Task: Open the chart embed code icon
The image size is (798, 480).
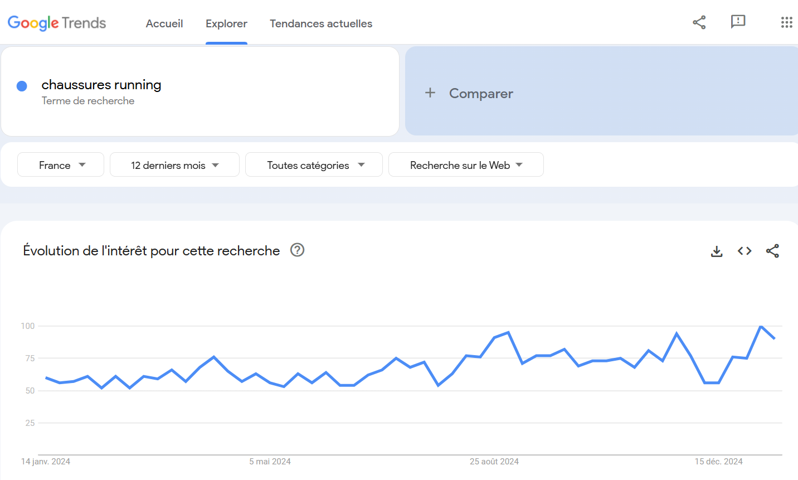Action: click(745, 251)
